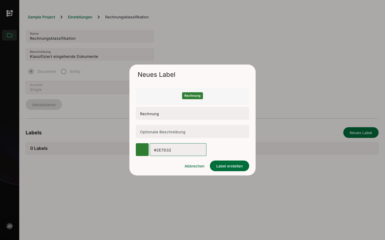Open the green projects folder in the sidebar
Image resolution: width=385 pixels, height=240 pixels.
point(9,35)
